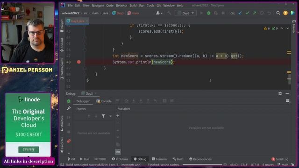Expand frames filter dropdown arrow
The image size is (299, 168).
coord(110,116)
